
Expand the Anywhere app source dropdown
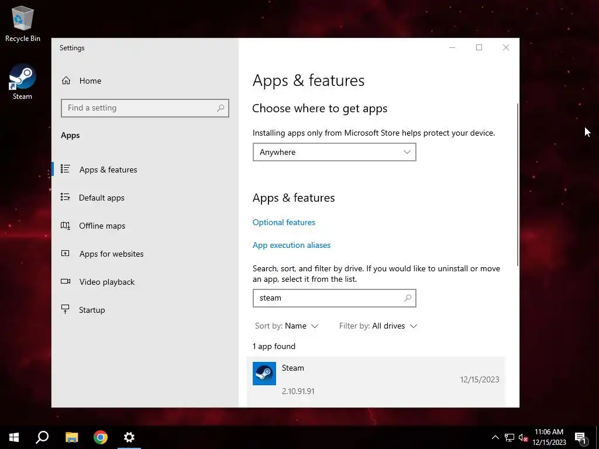[334, 153]
